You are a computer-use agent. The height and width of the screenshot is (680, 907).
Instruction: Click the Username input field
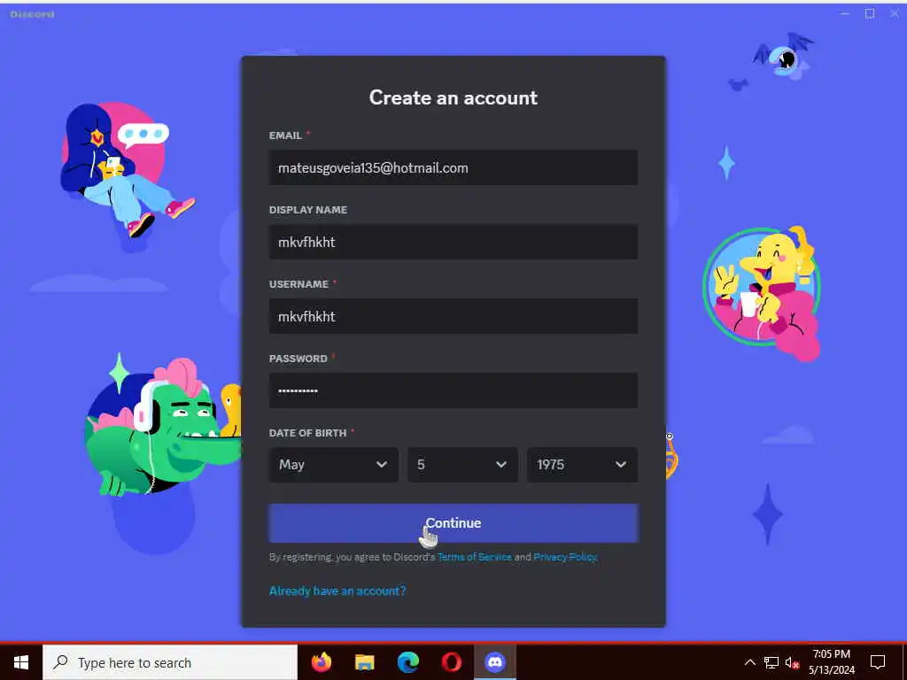(x=453, y=316)
